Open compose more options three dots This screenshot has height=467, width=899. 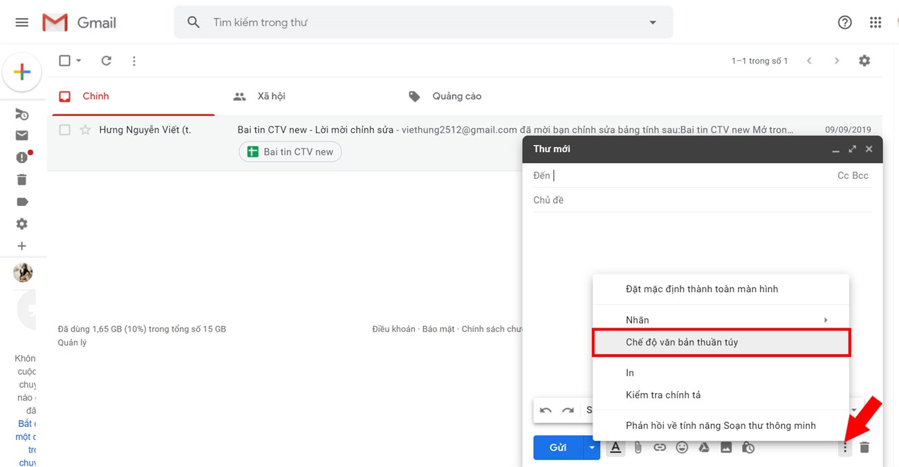(x=844, y=448)
